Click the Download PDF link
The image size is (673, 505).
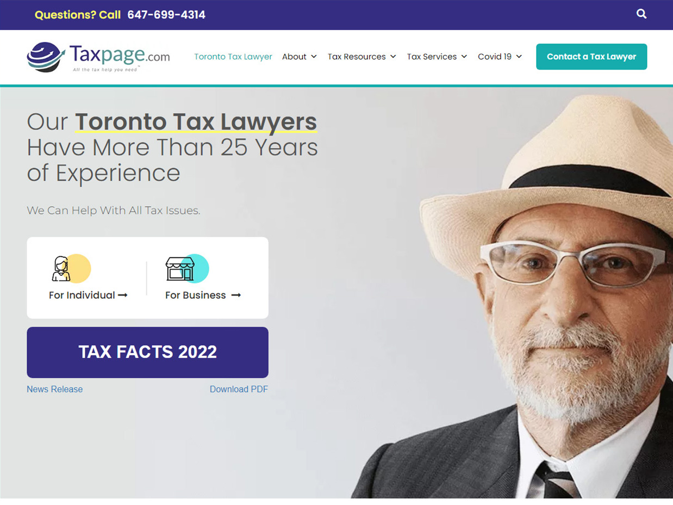[x=239, y=389]
